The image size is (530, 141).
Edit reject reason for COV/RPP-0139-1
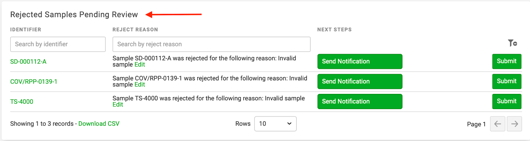(x=139, y=85)
